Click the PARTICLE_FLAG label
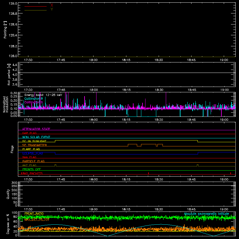 tap(33, 161)
